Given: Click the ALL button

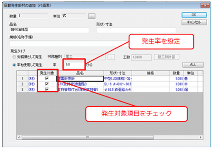Looking at the screenshot, I should [193, 65].
